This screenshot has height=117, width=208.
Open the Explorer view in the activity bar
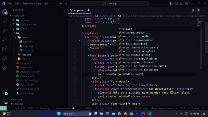(x=5, y=12)
